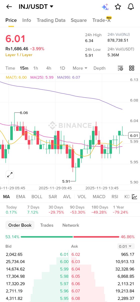The width and height of the screenshot is (140, 302).
Task: Tap the bid/ask ratio bar
Action: tap(70, 237)
